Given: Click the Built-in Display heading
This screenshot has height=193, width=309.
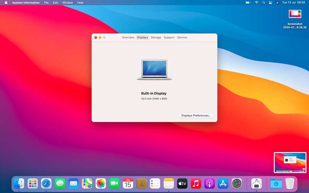Looking at the screenshot, I should 154,93.
